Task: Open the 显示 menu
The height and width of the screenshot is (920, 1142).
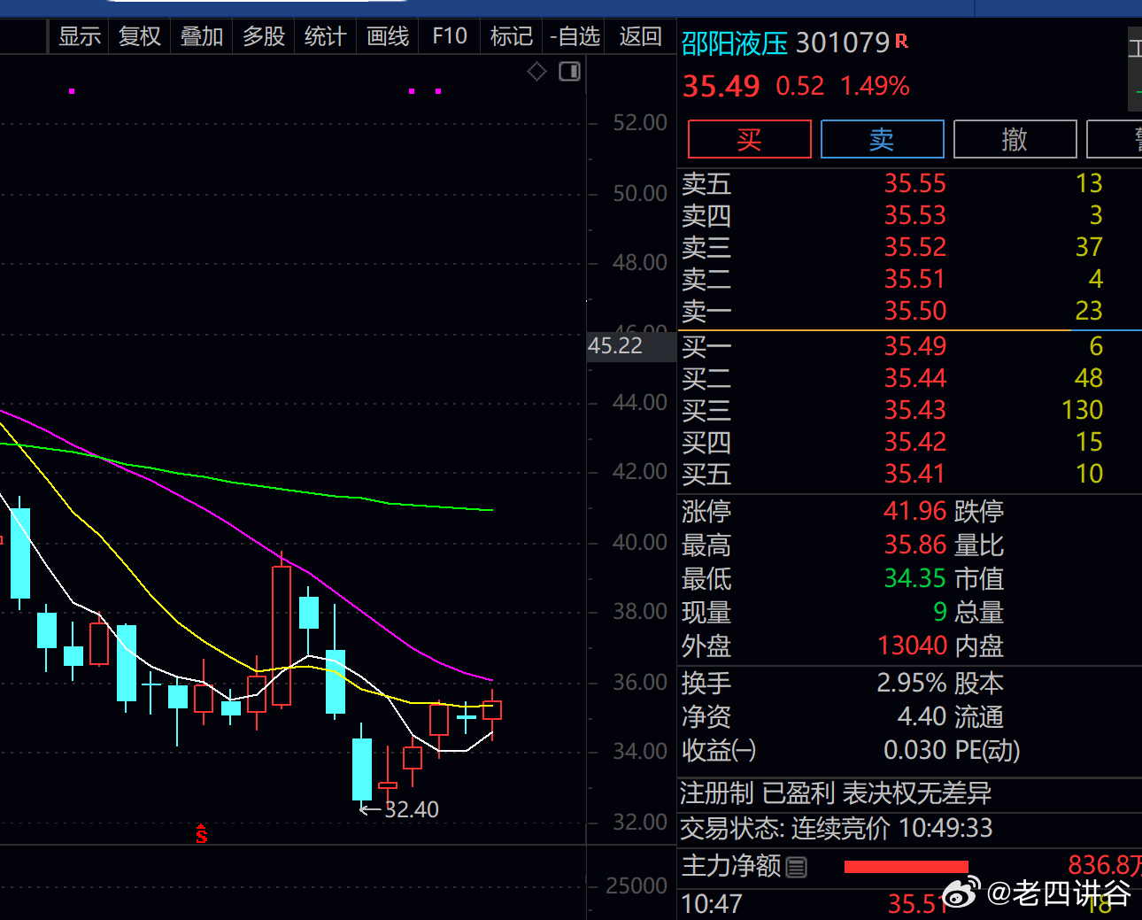Action: click(79, 36)
